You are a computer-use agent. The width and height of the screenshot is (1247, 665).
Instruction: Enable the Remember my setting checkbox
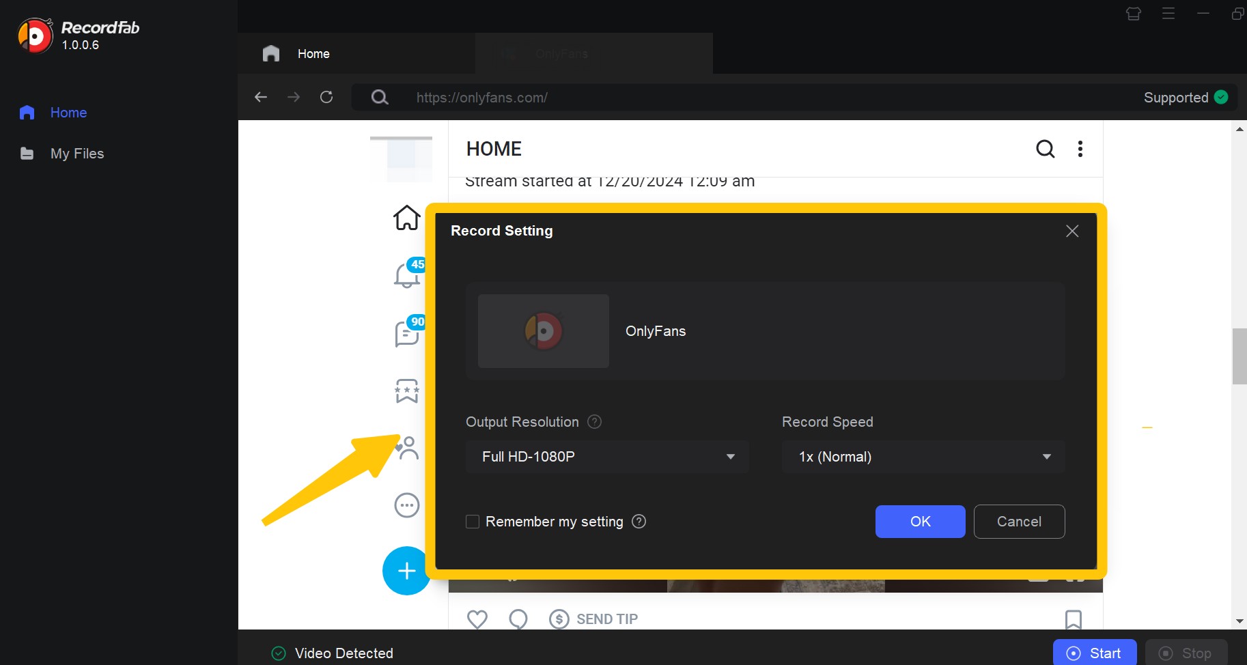(x=473, y=522)
